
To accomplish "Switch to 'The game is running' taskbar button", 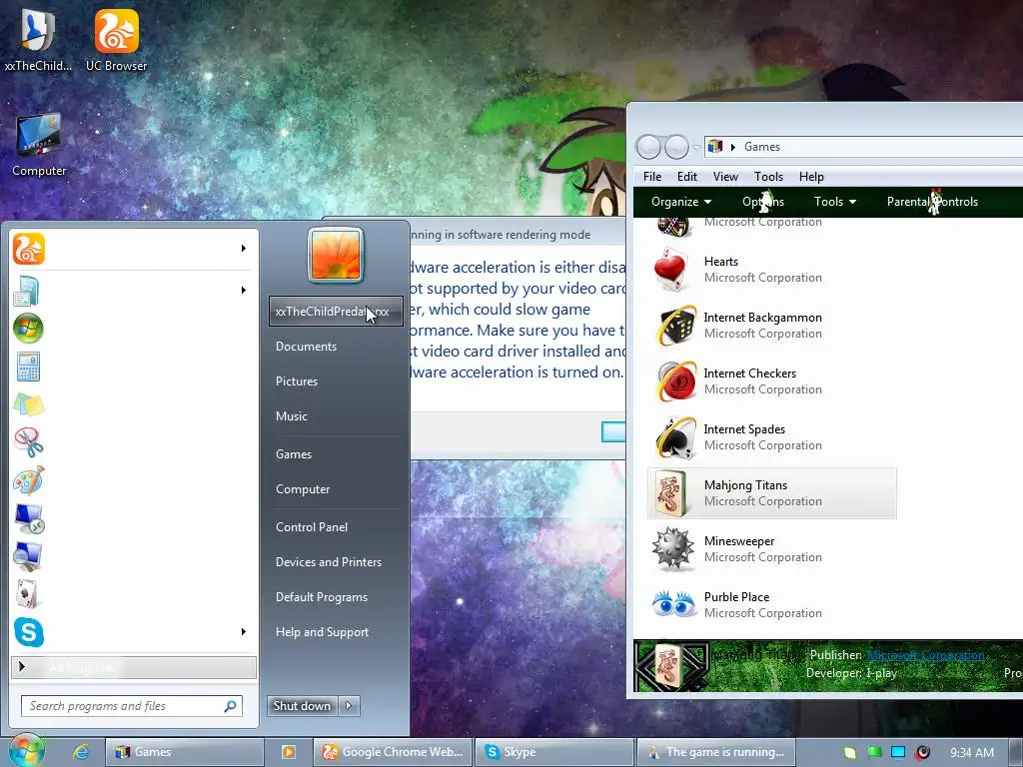I will point(715,752).
